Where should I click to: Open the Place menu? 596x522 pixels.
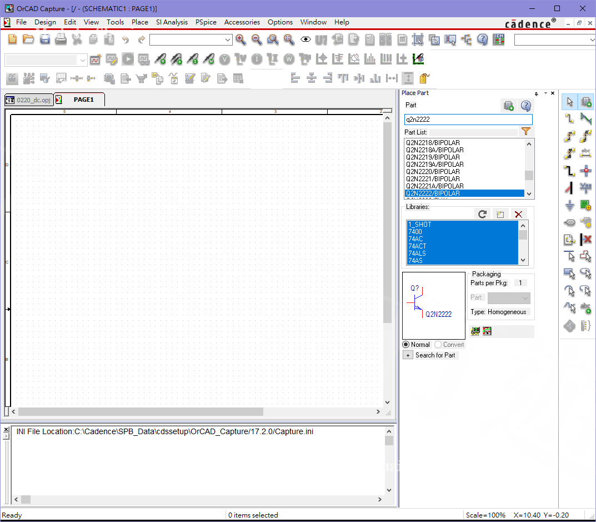coord(140,22)
